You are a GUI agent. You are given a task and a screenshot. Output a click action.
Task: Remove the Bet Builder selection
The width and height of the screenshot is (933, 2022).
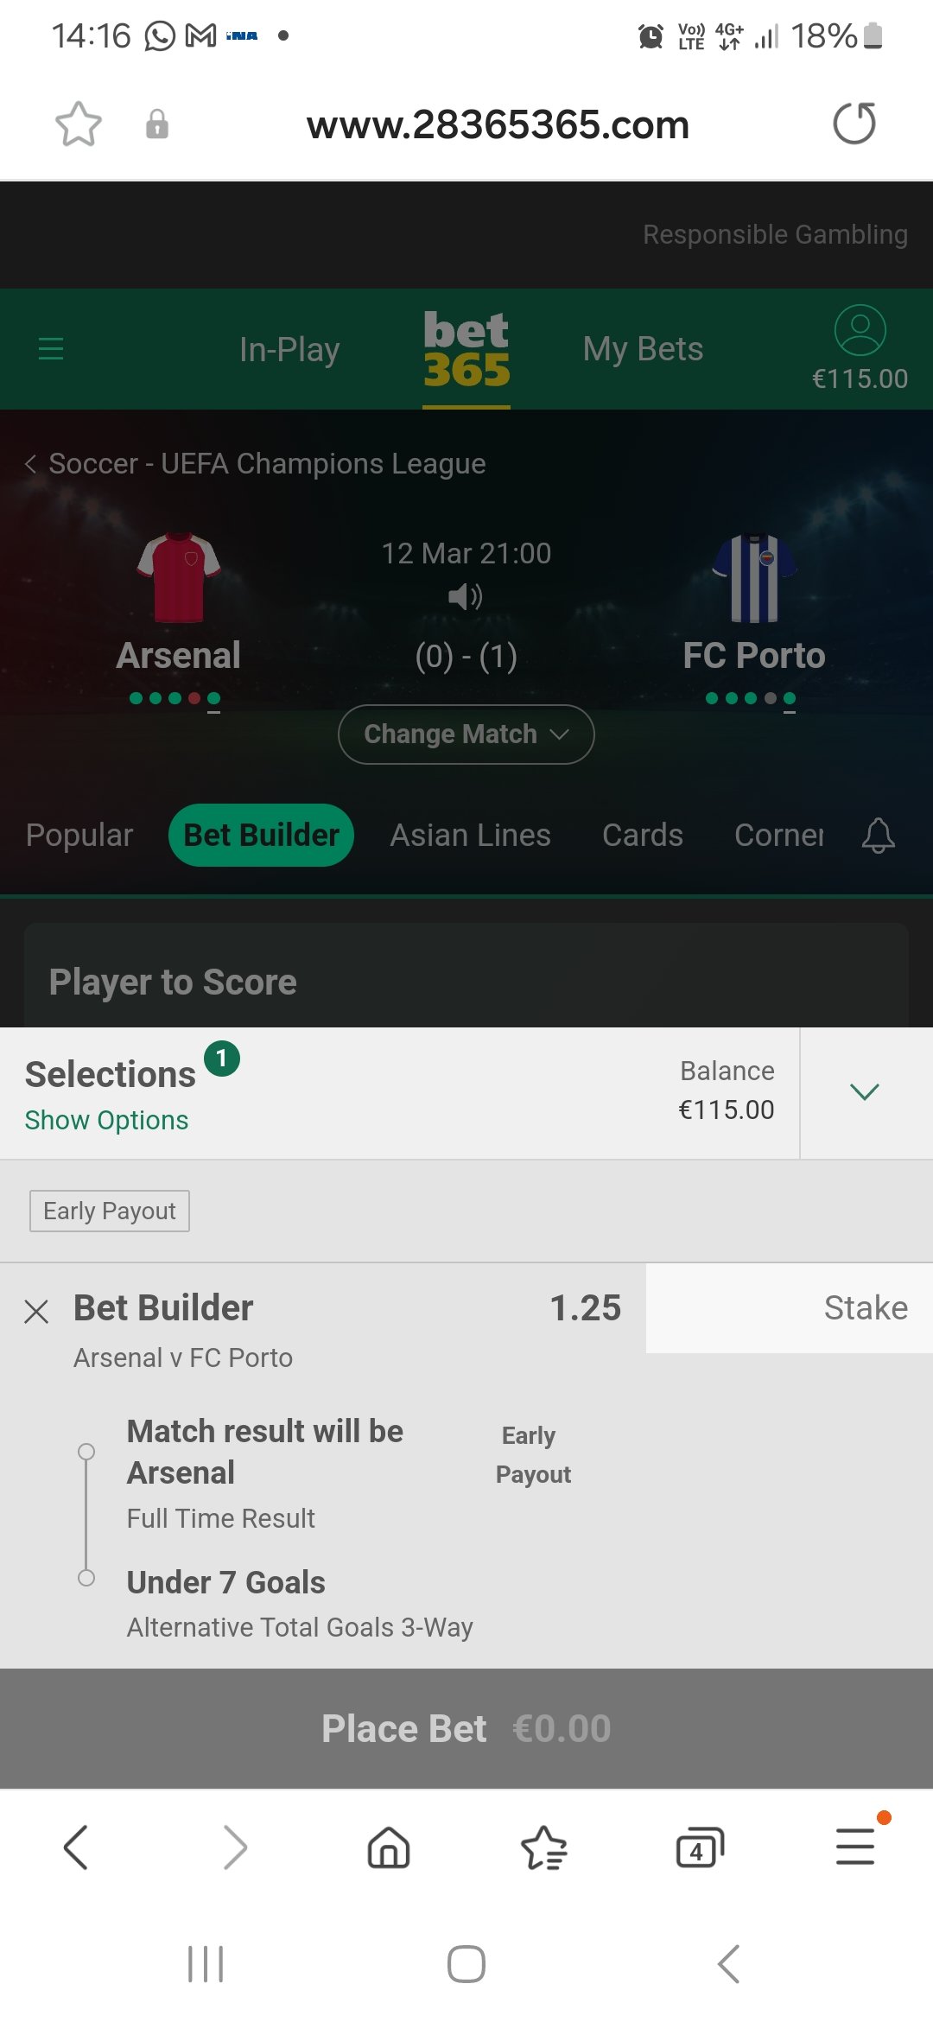tap(36, 1312)
